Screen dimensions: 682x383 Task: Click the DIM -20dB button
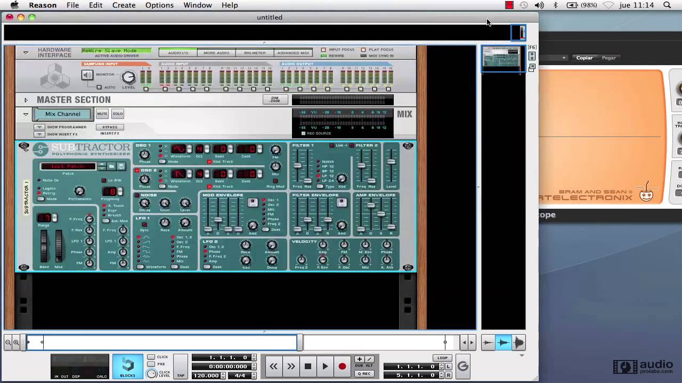coord(275,99)
